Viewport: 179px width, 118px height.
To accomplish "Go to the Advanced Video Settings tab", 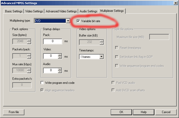I will pyautogui.click(x=61, y=11).
